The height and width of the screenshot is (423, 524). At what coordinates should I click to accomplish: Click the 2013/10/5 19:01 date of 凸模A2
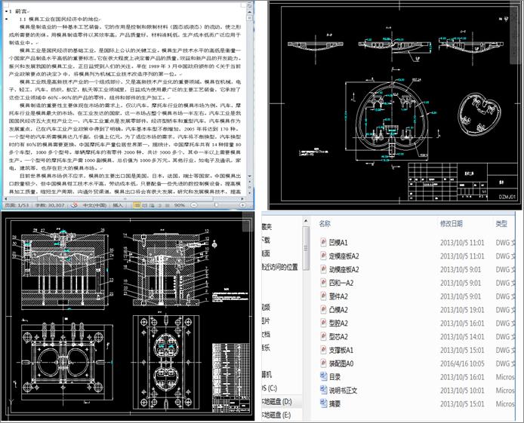tap(462, 310)
